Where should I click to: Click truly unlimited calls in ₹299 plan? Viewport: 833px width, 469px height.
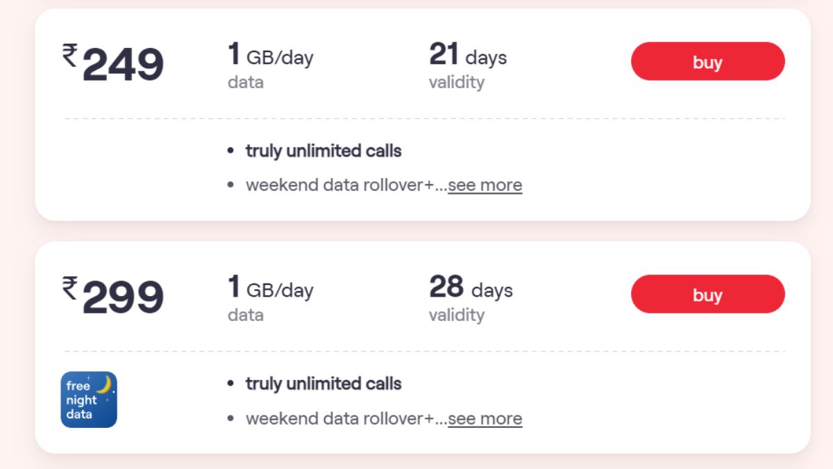[x=323, y=384]
